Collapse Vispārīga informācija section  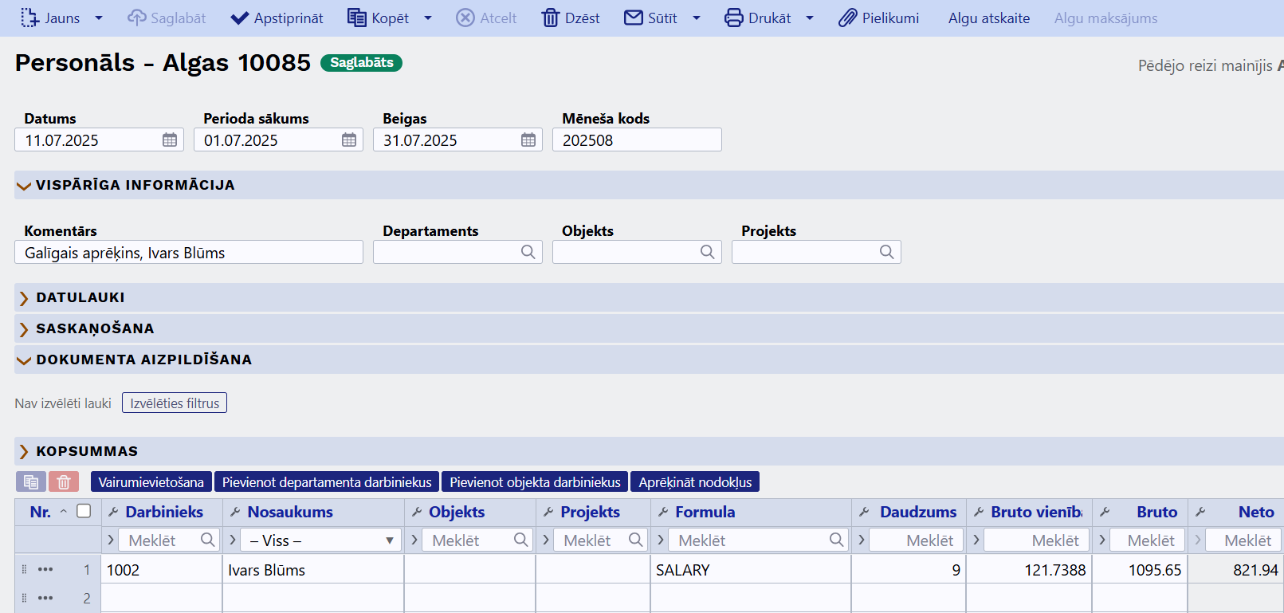(24, 186)
